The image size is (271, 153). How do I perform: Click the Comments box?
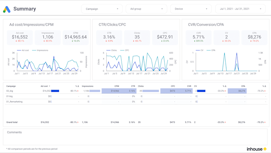[x=135, y=137]
